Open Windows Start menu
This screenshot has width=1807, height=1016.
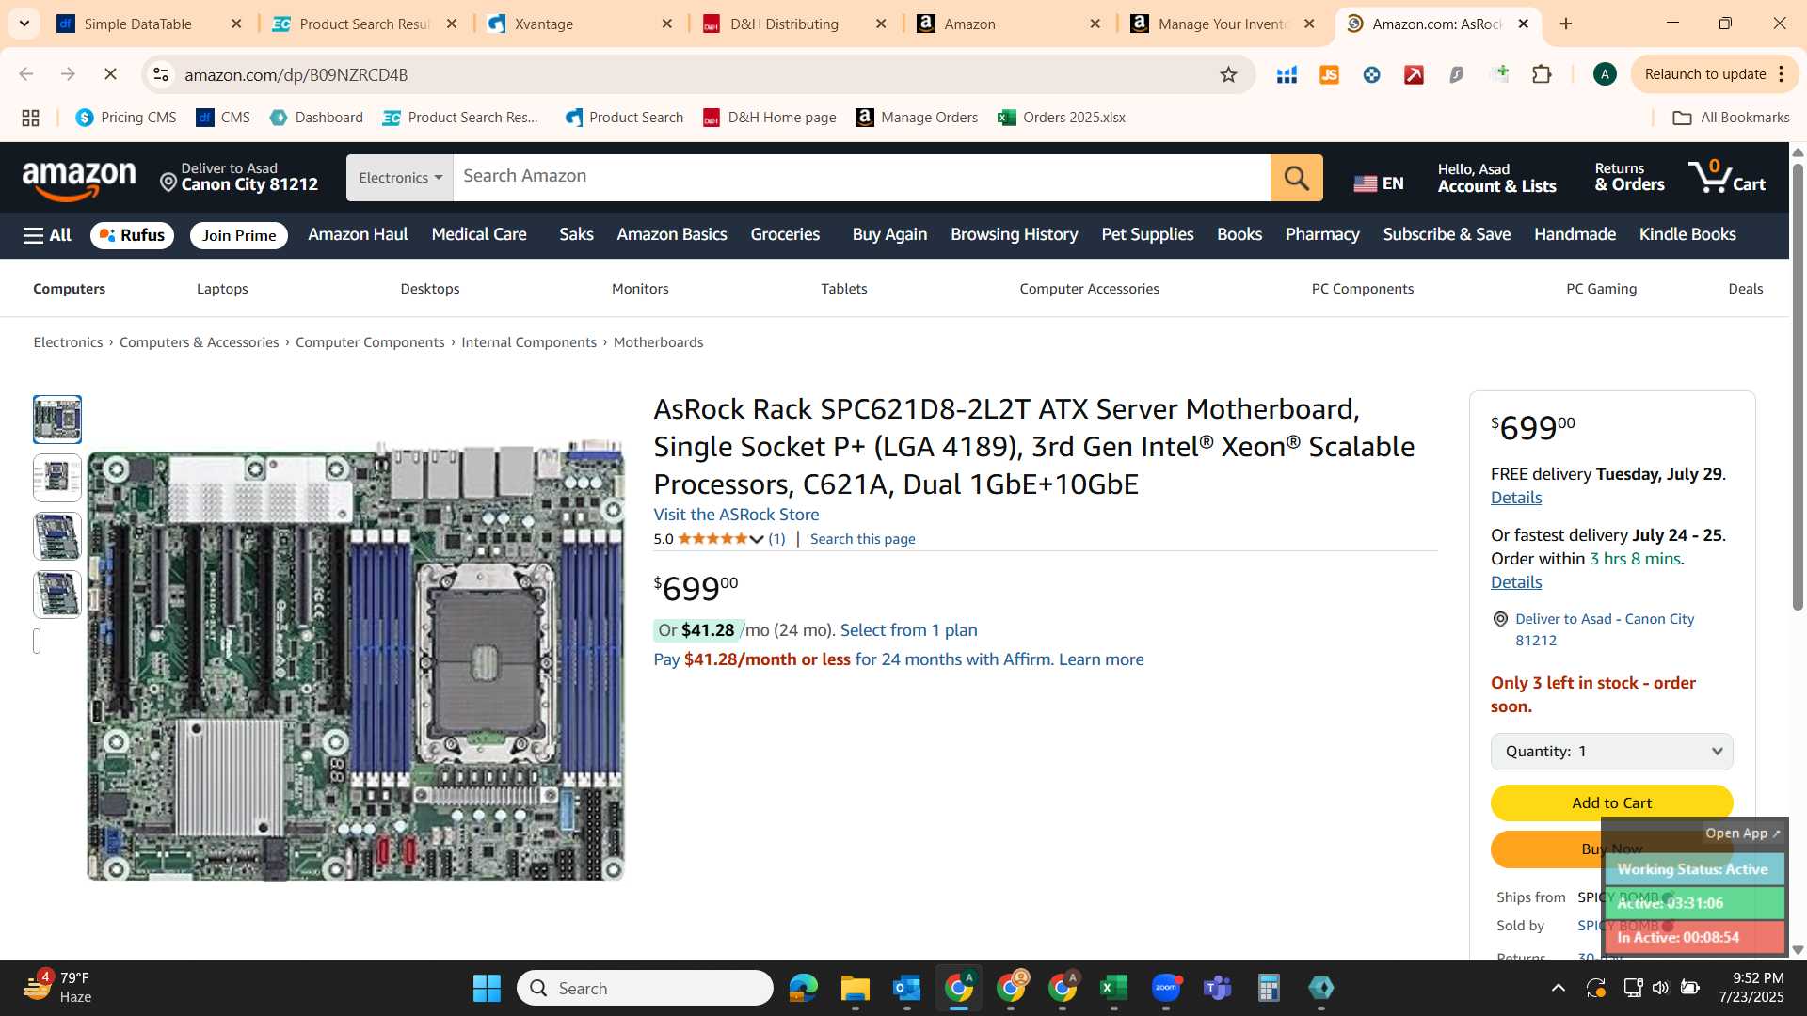pyautogui.click(x=487, y=988)
